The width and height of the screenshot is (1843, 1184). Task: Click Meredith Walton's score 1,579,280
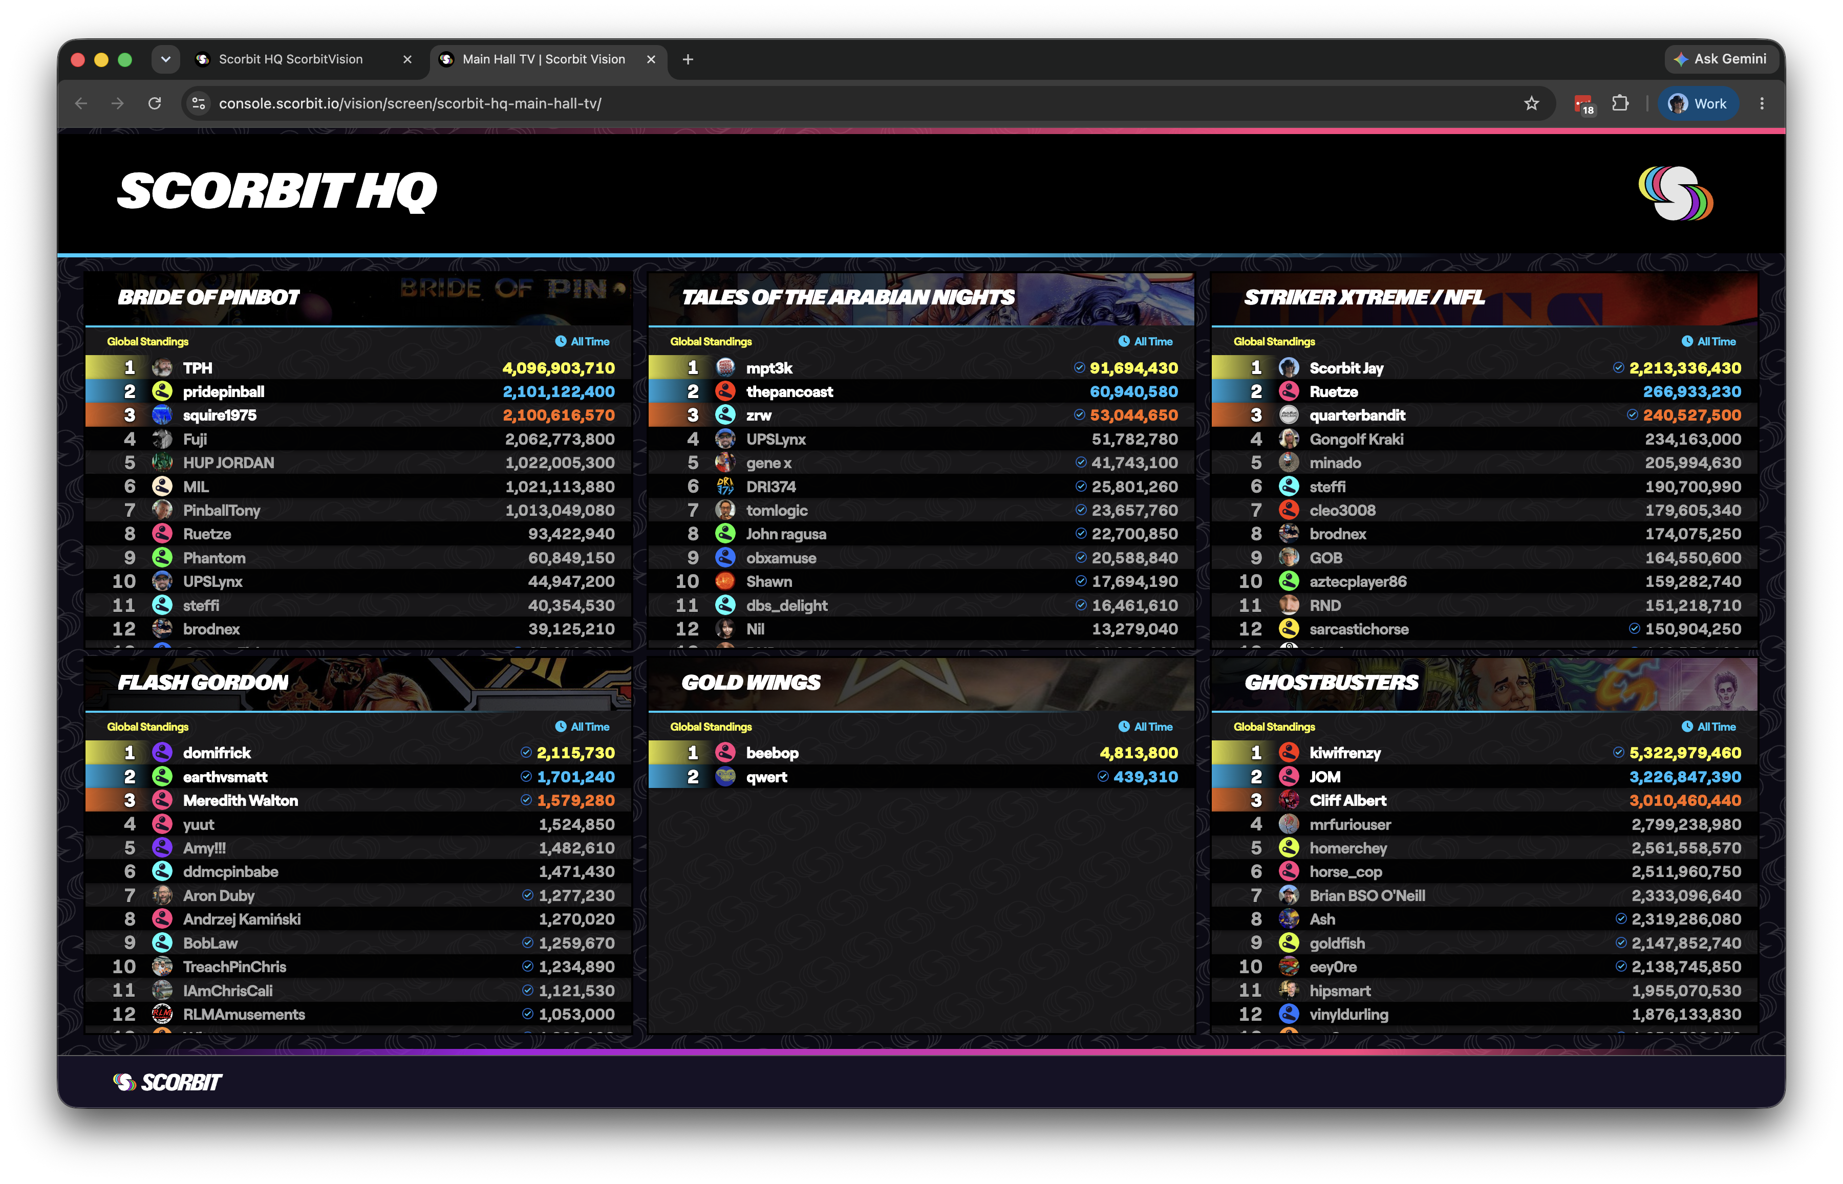tap(575, 800)
